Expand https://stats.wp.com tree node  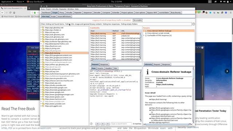(x=41, y=83)
